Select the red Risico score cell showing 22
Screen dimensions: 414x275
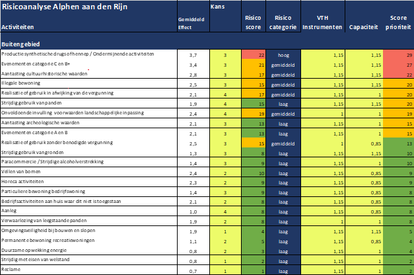[252, 56]
